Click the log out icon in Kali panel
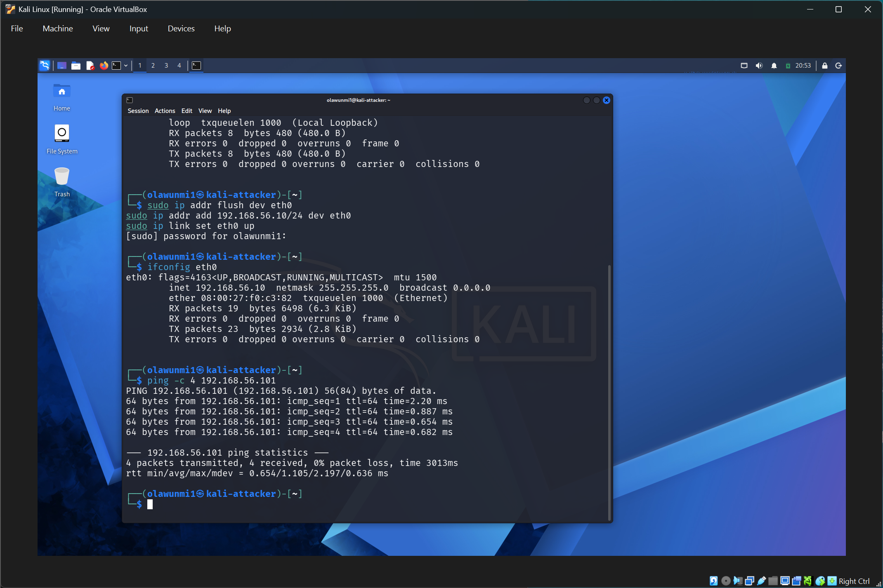The width and height of the screenshot is (883, 588). click(838, 66)
